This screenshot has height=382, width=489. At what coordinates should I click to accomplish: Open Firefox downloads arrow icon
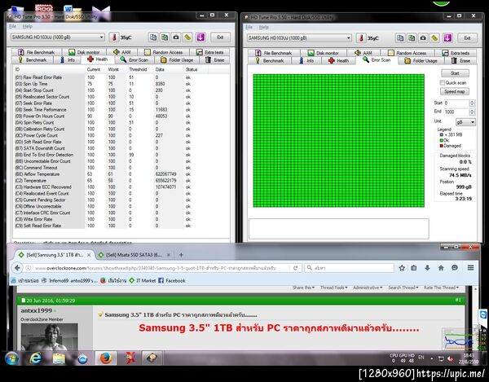click(427, 268)
